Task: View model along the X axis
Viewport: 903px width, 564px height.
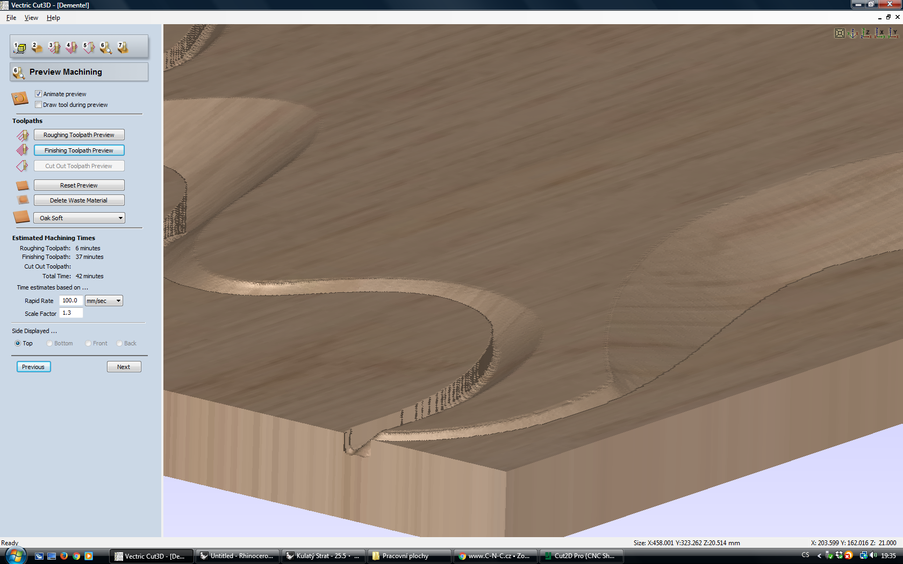Action: pos(879,33)
